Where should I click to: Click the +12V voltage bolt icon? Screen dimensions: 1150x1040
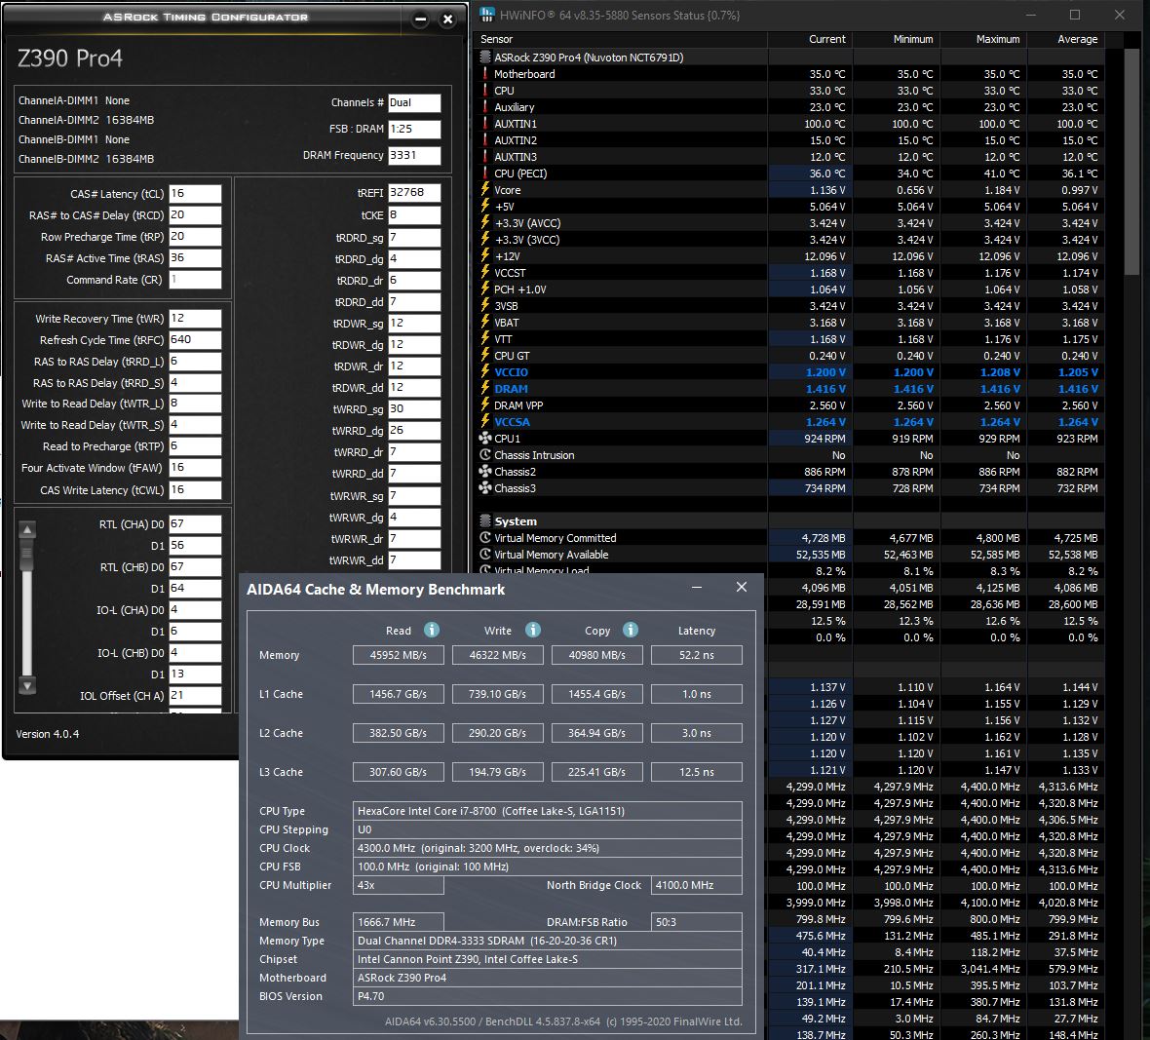484,256
